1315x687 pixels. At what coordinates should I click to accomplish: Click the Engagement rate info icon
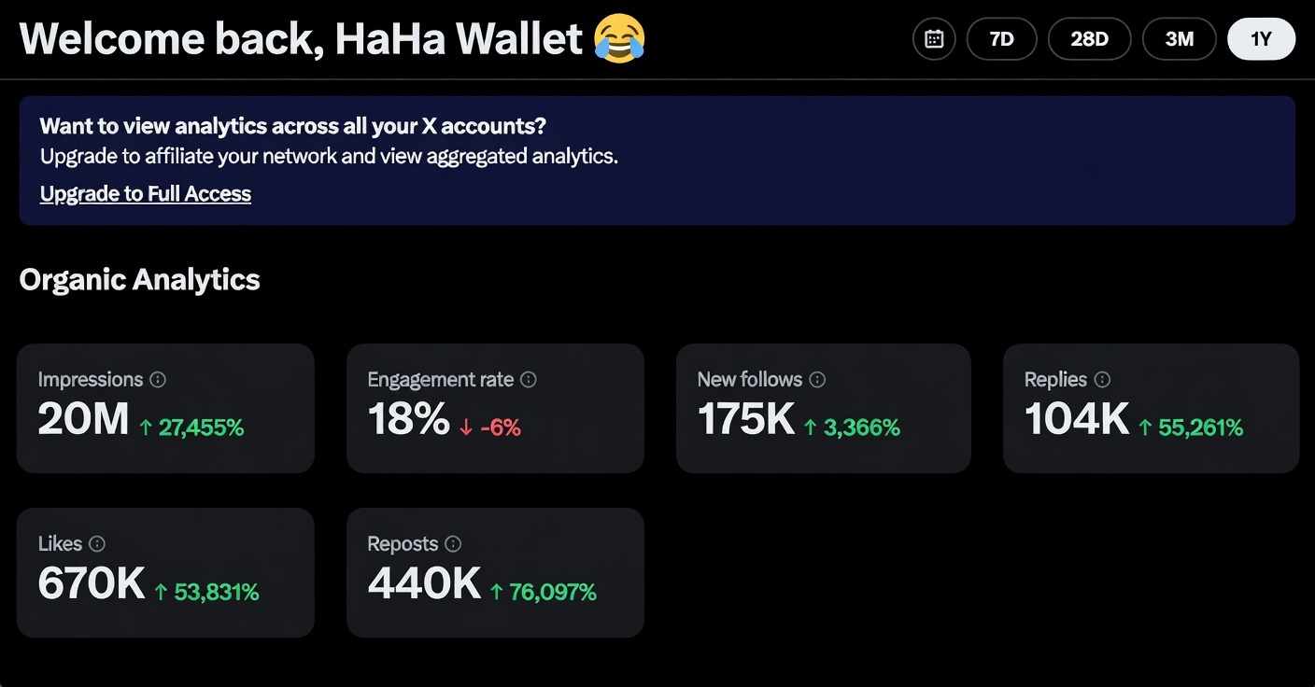pos(529,380)
